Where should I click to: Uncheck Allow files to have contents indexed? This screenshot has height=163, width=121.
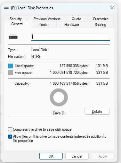(10, 136)
